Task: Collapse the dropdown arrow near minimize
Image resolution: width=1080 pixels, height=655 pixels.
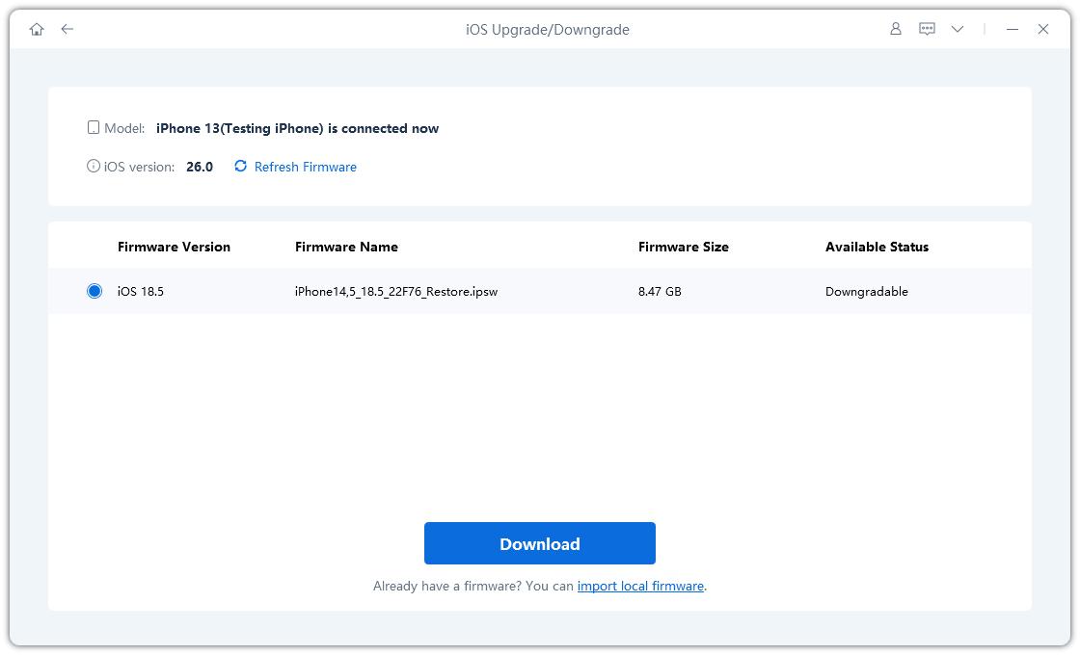Action: [958, 28]
